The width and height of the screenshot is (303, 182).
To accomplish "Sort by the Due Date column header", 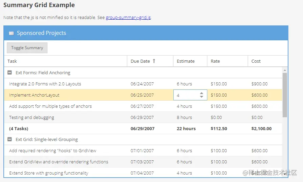I will point(150,61).
